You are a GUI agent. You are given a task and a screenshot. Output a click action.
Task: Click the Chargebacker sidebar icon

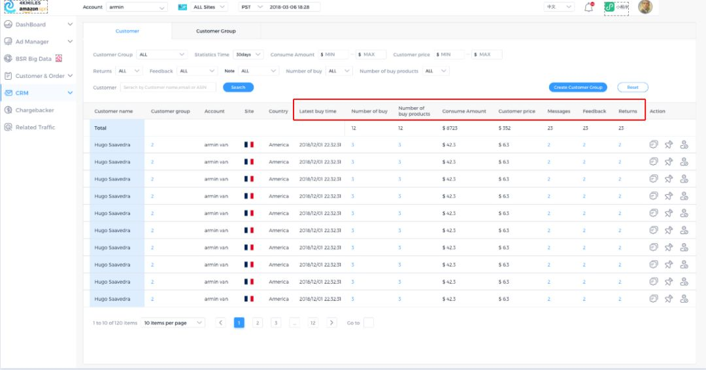click(x=8, y=110)
